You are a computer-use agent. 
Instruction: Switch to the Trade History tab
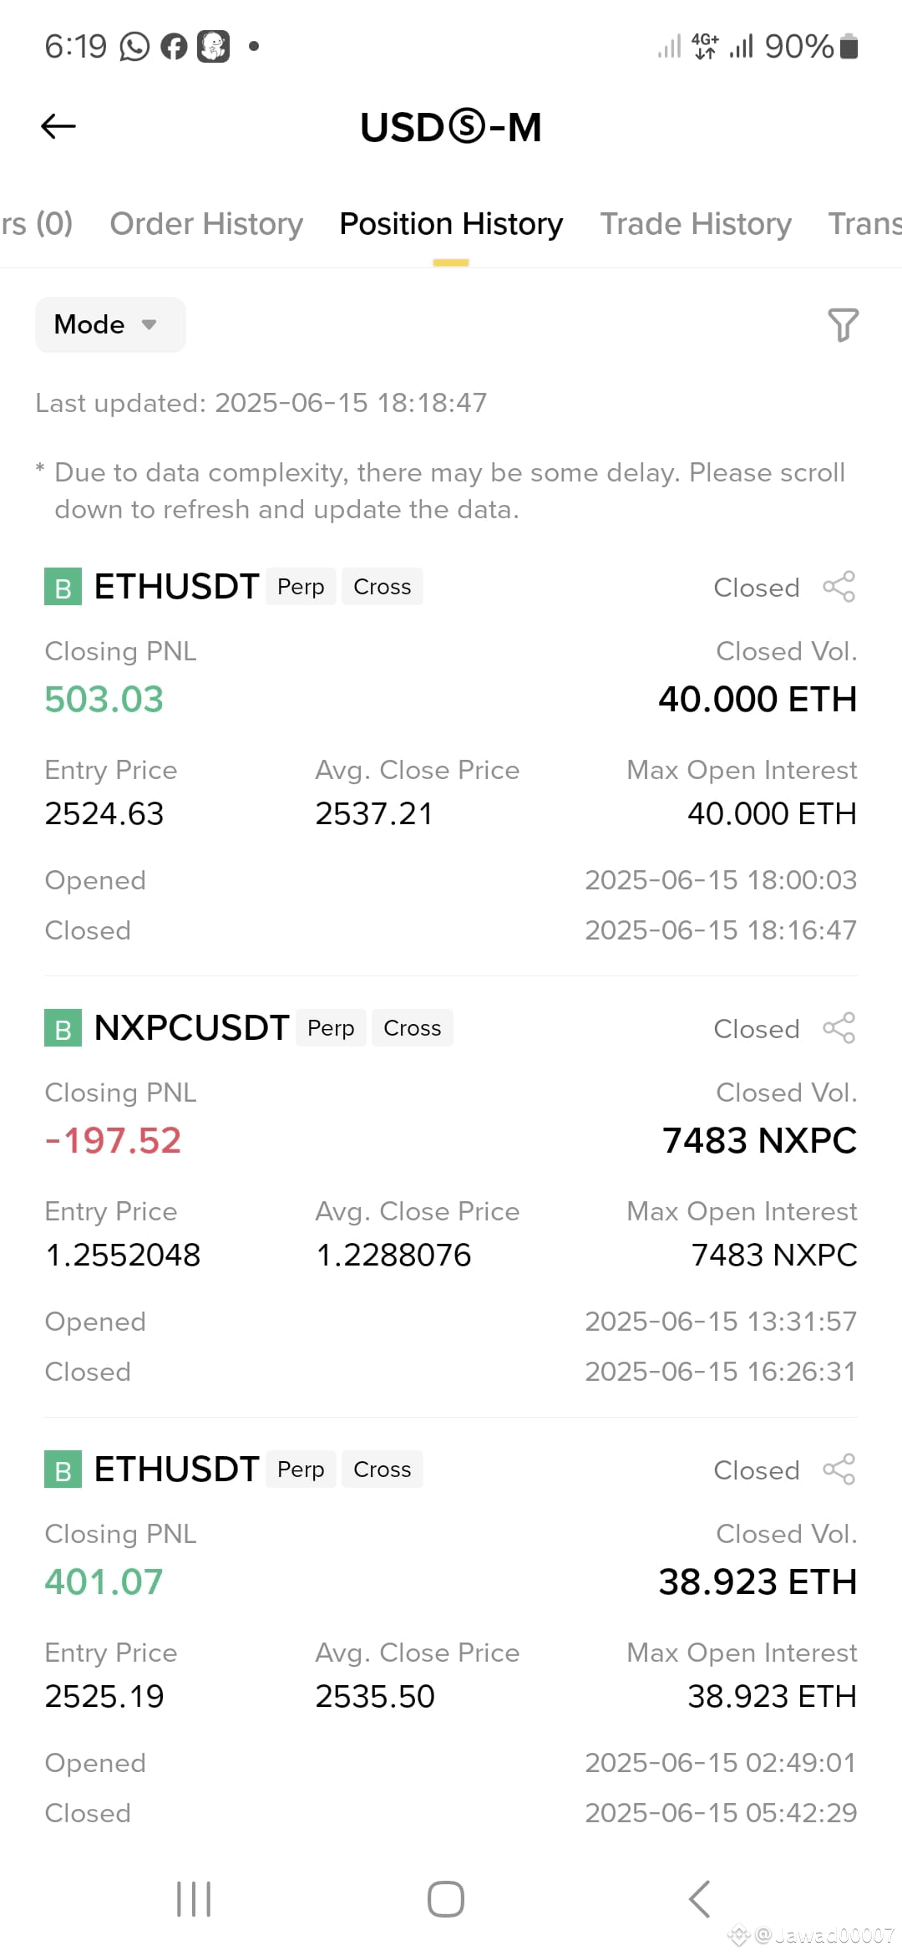696,224
